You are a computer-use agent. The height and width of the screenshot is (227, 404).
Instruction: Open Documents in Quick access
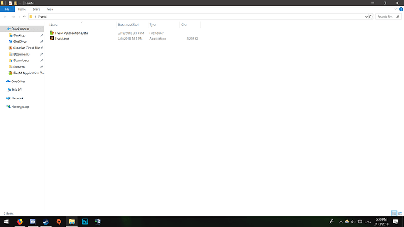pos(22,54)
